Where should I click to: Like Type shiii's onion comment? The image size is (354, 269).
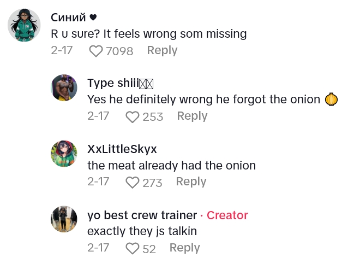click(x=133, y=116)
